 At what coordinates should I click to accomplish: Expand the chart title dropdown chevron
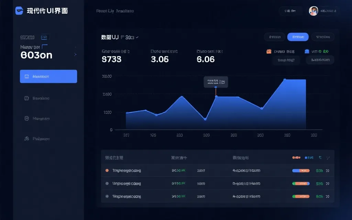[137, 37]
